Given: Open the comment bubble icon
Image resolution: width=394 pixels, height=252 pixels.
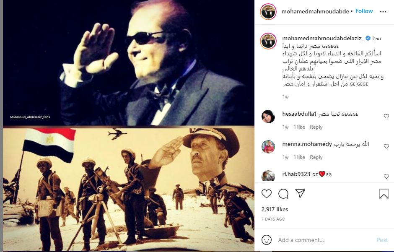Looking at the screenshot, I should 283,194.
